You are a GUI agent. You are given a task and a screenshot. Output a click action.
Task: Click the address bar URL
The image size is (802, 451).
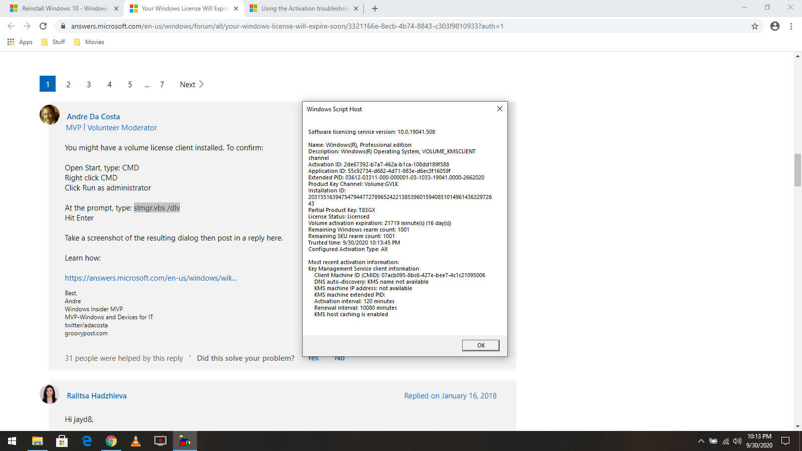point(287,26)
